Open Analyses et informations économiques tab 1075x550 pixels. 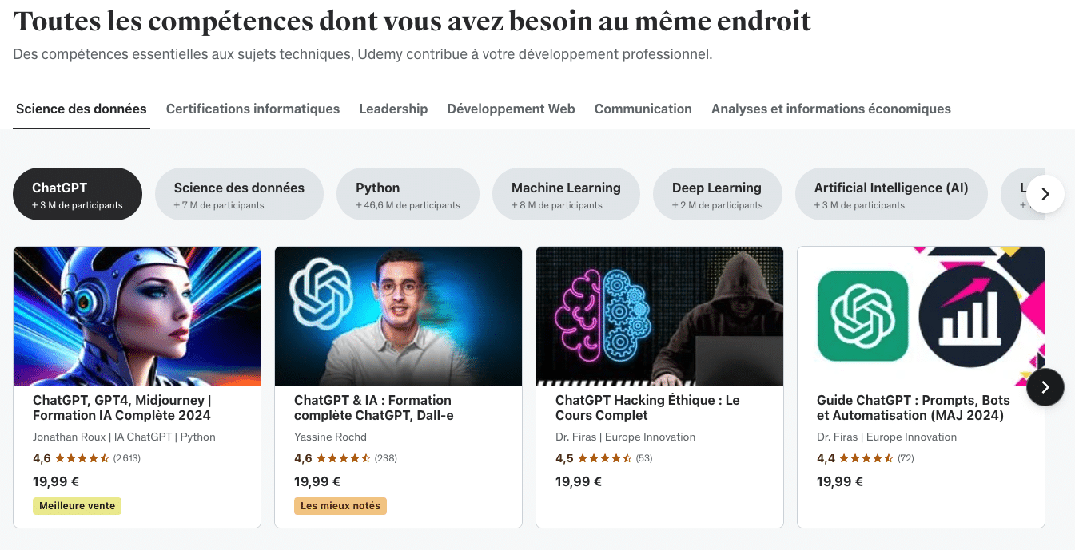tap(830, 109)
